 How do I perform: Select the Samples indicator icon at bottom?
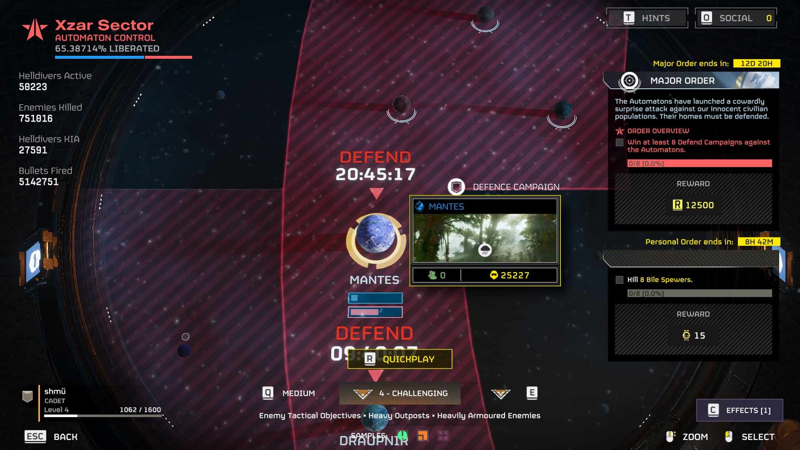point(404,436)
